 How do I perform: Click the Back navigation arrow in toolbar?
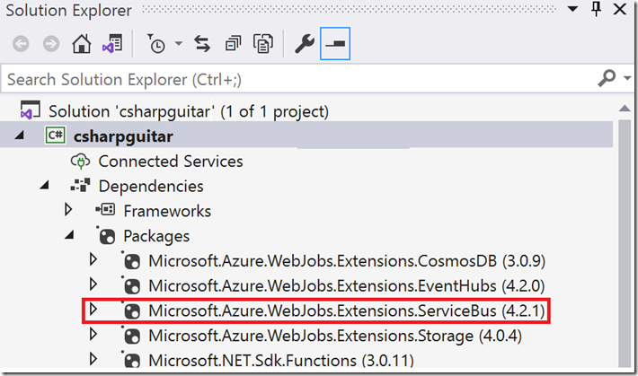point(21,43)
